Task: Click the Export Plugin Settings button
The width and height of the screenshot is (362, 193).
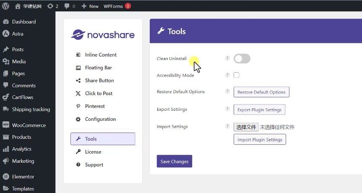Action: click(x=259, y=110)
